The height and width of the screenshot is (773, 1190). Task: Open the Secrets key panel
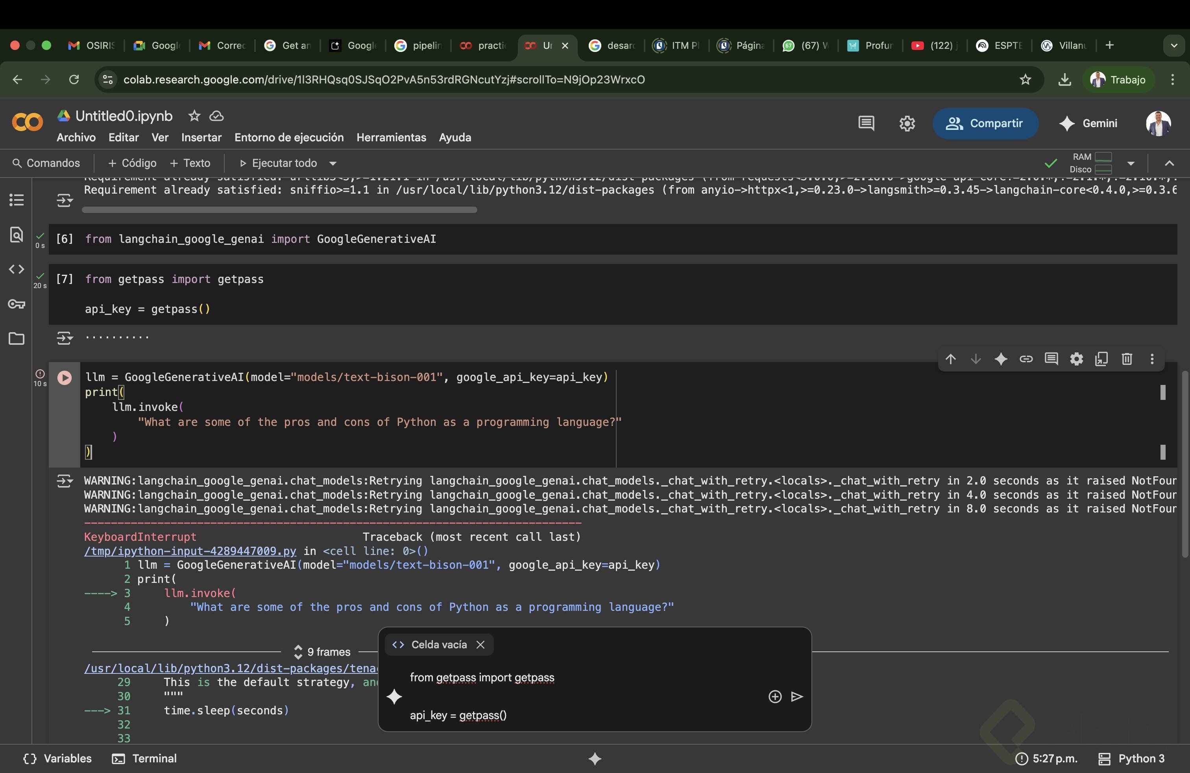[17, 304]
